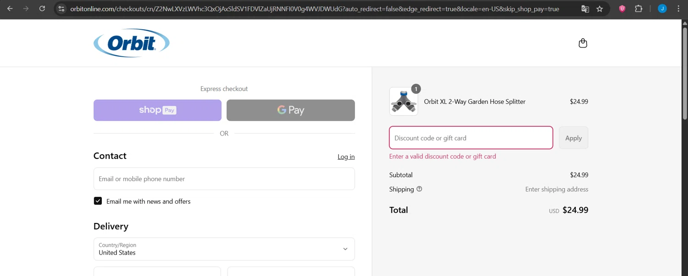Image resolution: width=688 pixels, height=276 pixels.
Task: Select the Shipping label
Action: [x=401, y=189]
